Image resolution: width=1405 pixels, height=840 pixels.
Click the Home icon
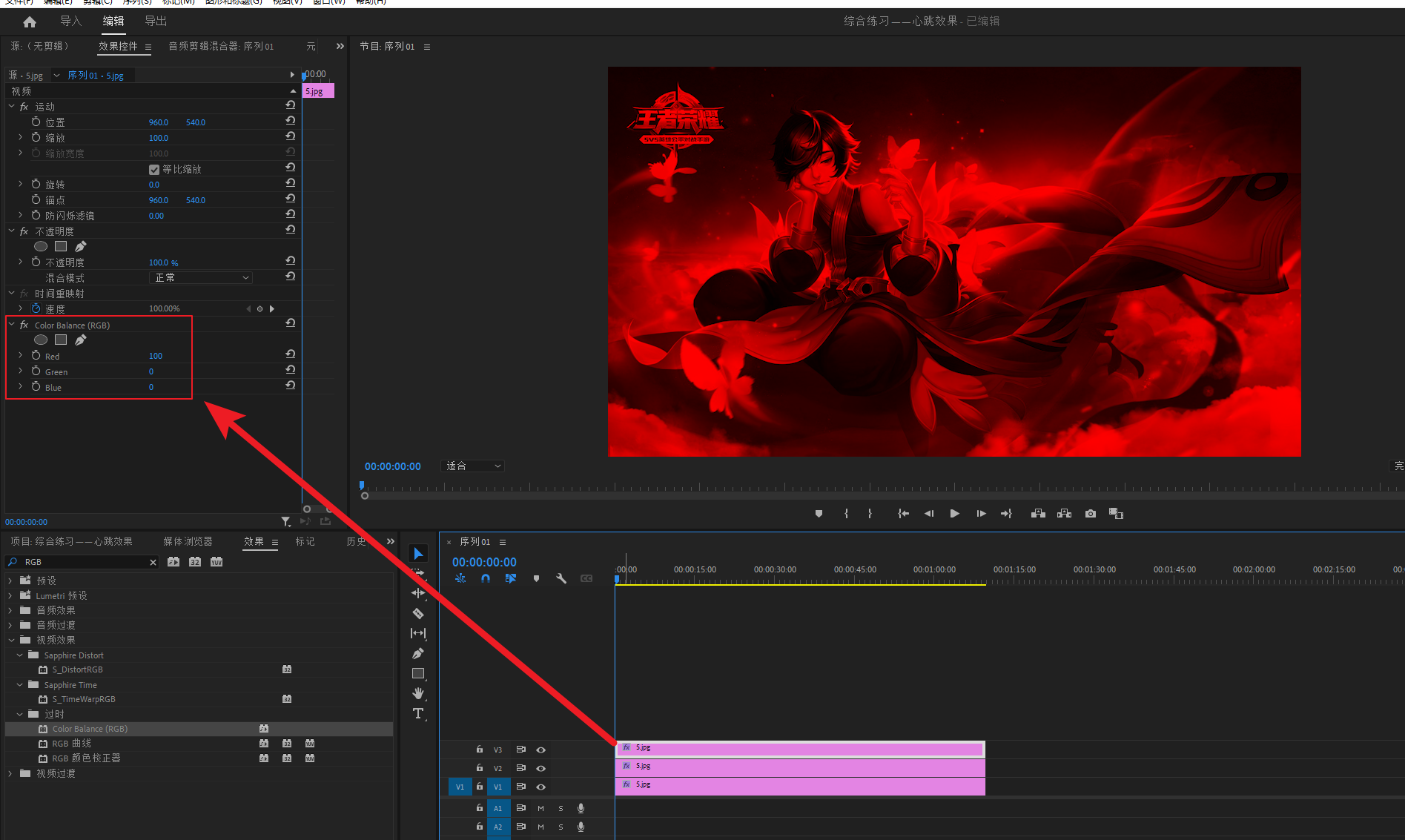(30, 22)
